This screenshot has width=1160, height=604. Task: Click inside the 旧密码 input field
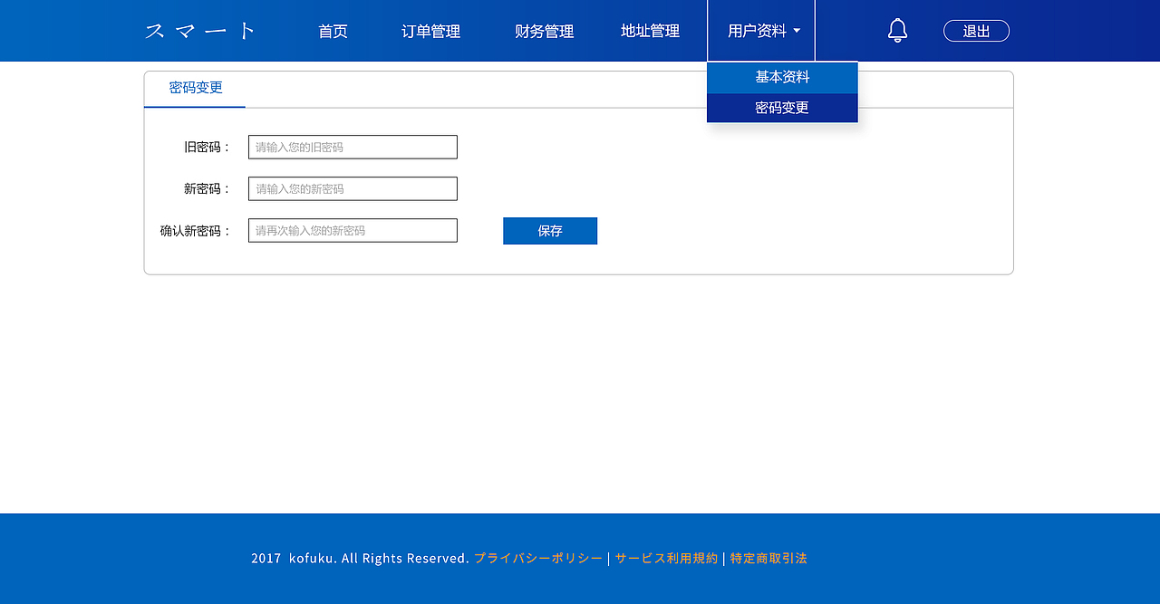tap(353, 147)
